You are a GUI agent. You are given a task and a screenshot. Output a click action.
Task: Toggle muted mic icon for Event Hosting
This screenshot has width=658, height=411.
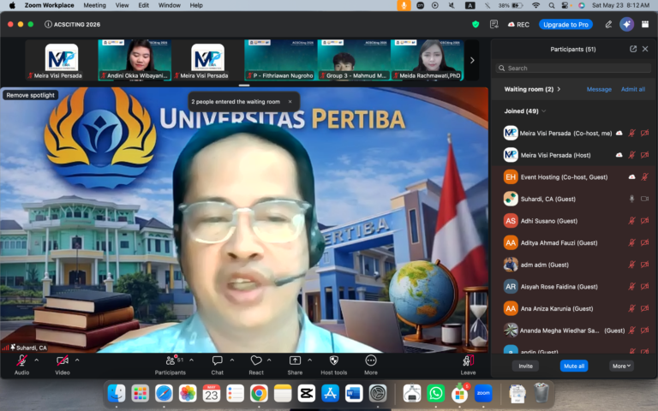644,177
